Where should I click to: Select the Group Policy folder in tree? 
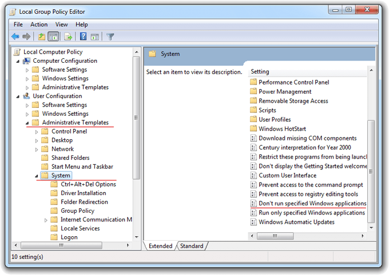pos(77,211)
